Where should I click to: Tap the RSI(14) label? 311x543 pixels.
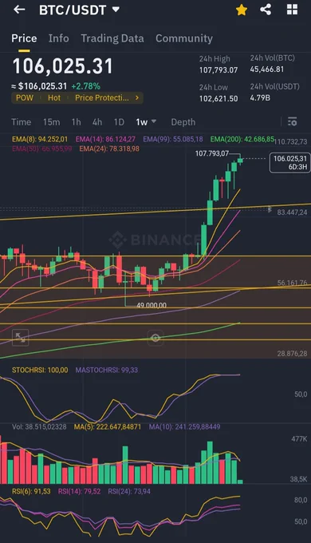point(79,491)
